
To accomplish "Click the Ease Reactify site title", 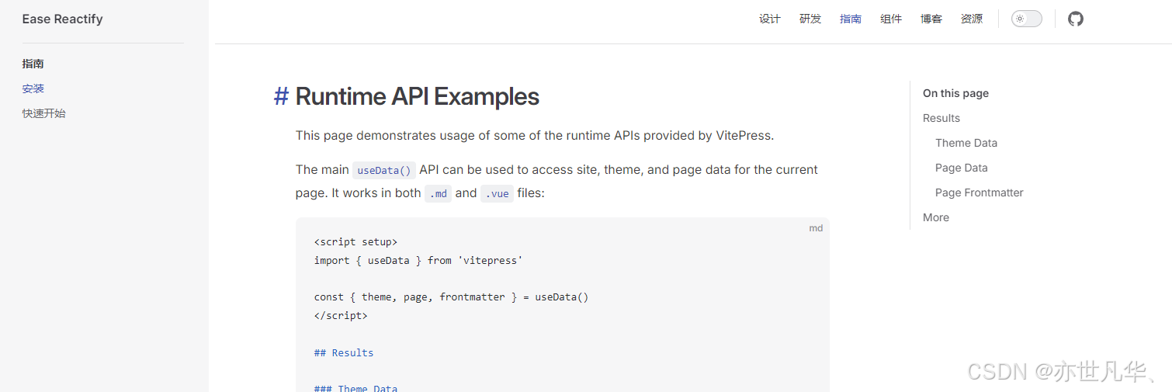I will coord(63,19).
